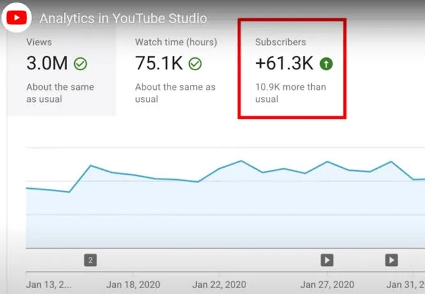Open the video marker near Jan 31
425x294 pixels.
(x=391, y=260)
